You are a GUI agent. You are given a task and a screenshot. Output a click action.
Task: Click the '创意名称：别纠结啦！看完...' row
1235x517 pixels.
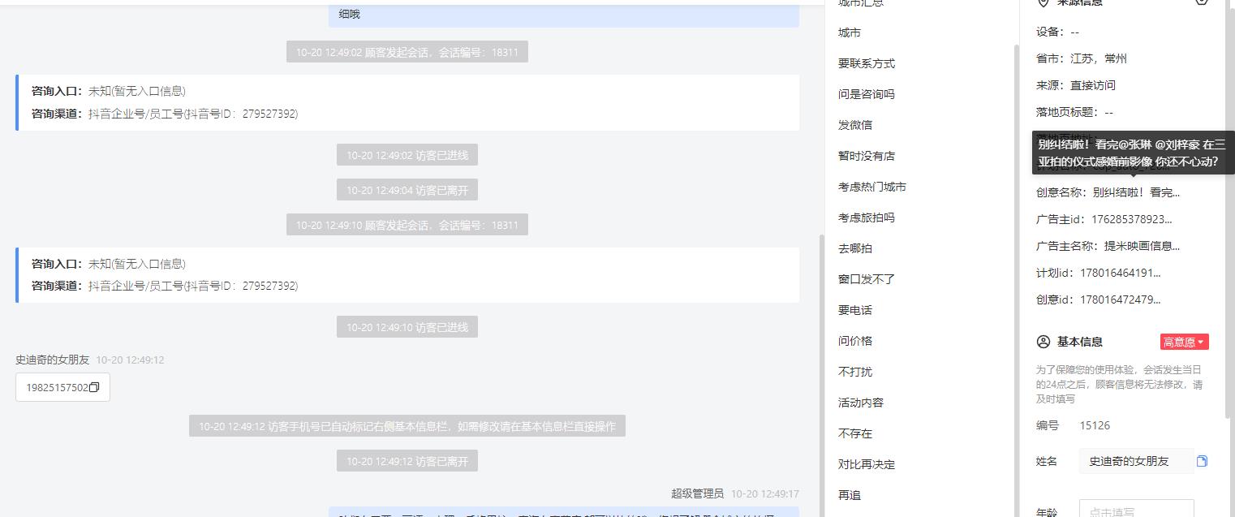(1108, 192)
